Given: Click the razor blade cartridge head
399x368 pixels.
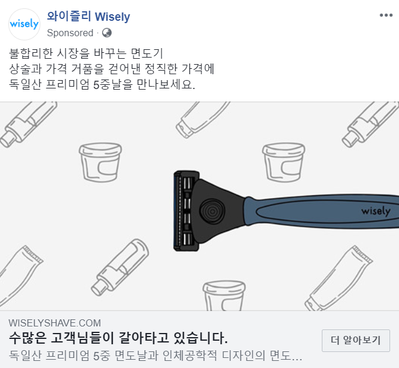Looking at the screenshot, I should point(186,211).
